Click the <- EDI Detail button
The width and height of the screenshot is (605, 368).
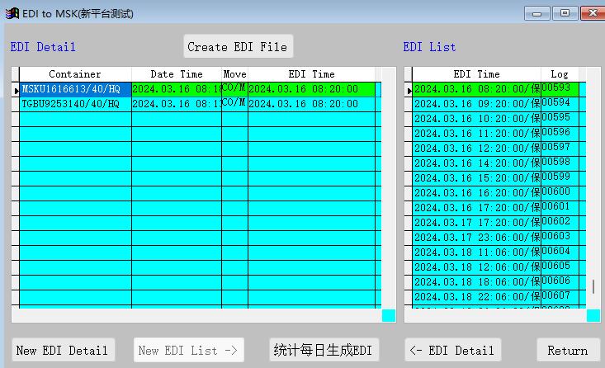(x=453, y=350)
